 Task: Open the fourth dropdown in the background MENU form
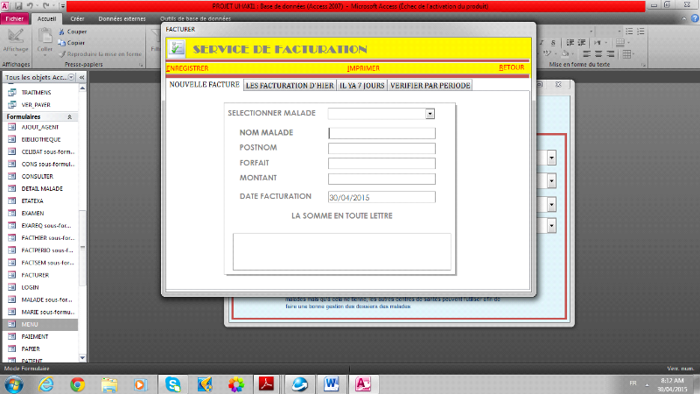[x=552, y=226]
